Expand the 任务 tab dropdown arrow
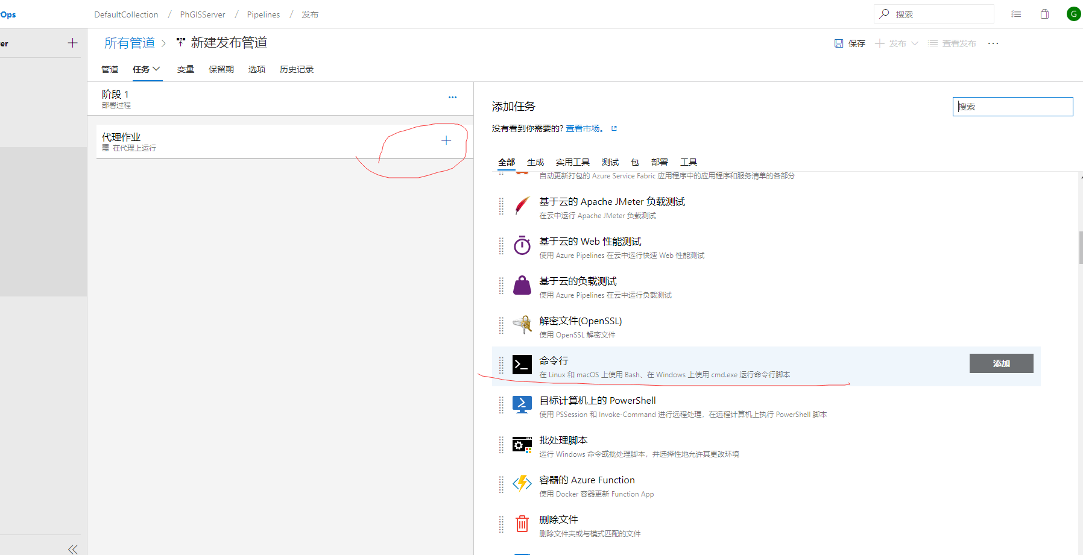Viewport: 1083px width, 555px height. pyautogui.click(x=157, y=69)
